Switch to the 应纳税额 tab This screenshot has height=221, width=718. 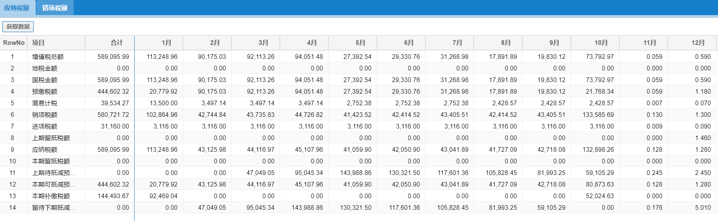17,8
